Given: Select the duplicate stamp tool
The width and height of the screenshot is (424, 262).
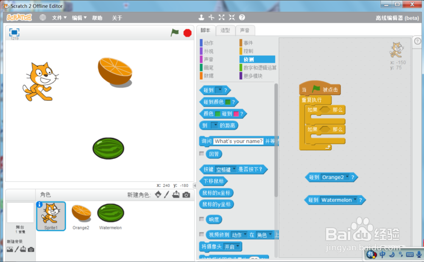Looking at the screenshot, I should click(201, 17).
